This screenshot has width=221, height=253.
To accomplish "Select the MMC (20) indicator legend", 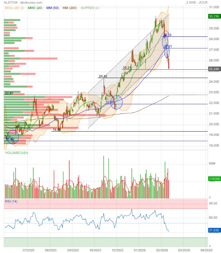I will pyautogui.click(x=35, y=8).
